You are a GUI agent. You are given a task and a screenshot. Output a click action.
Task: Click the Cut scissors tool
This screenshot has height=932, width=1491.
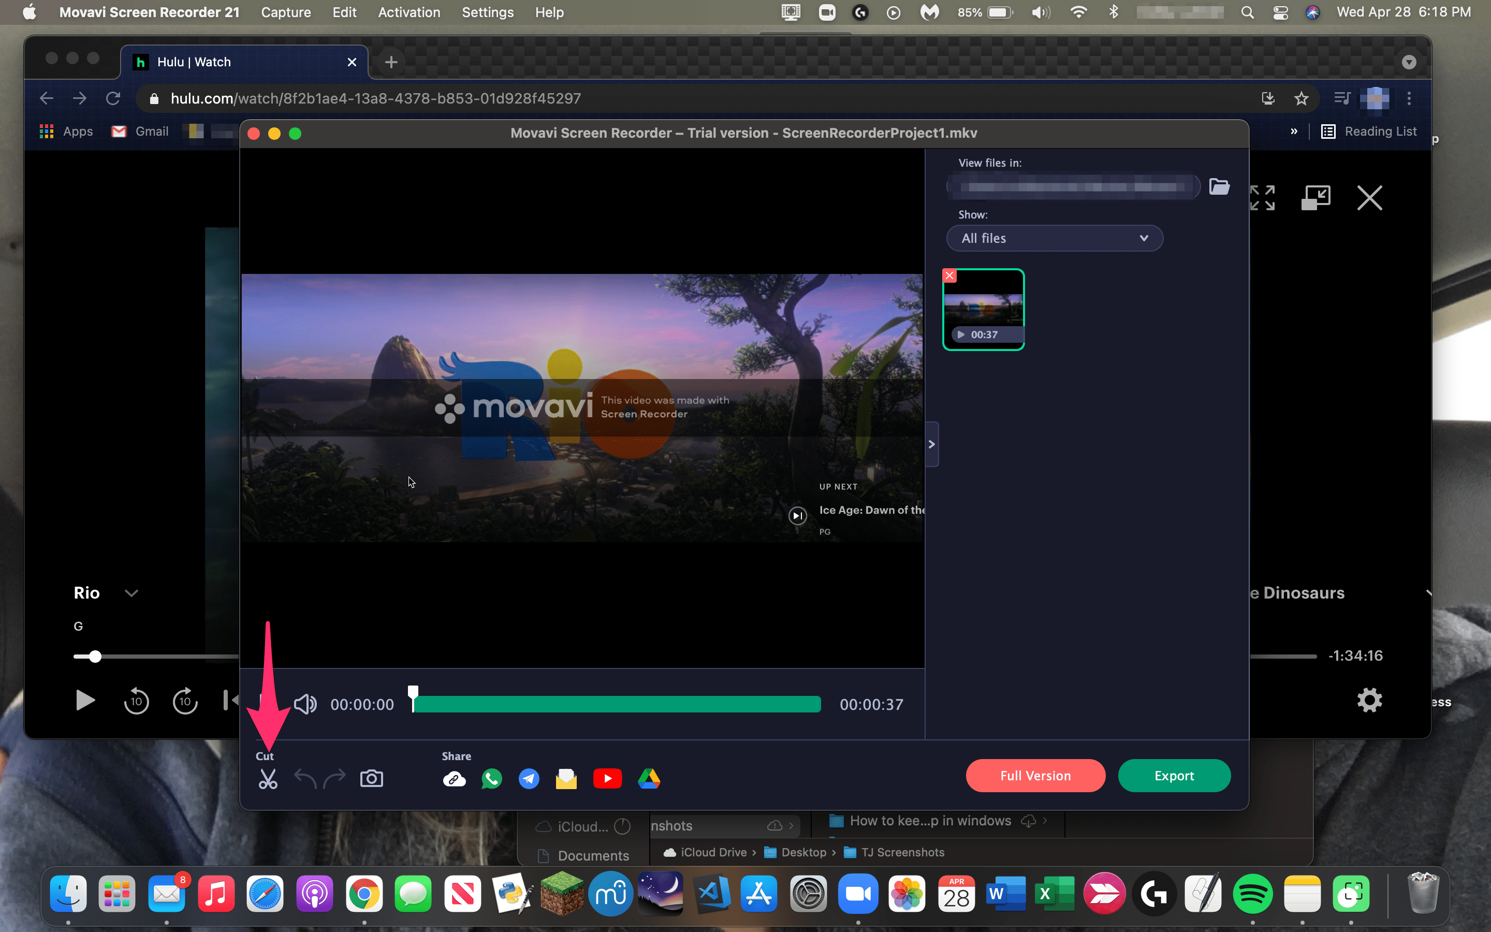coord(267,779)
